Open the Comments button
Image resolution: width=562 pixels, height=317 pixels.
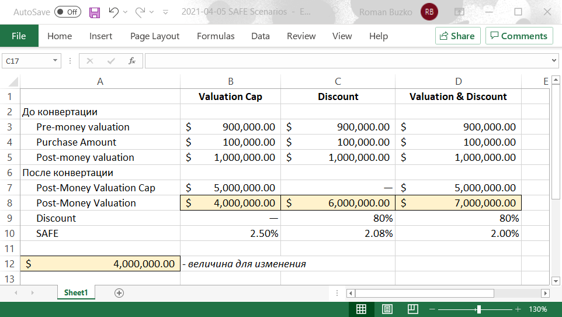pos(519,36)
